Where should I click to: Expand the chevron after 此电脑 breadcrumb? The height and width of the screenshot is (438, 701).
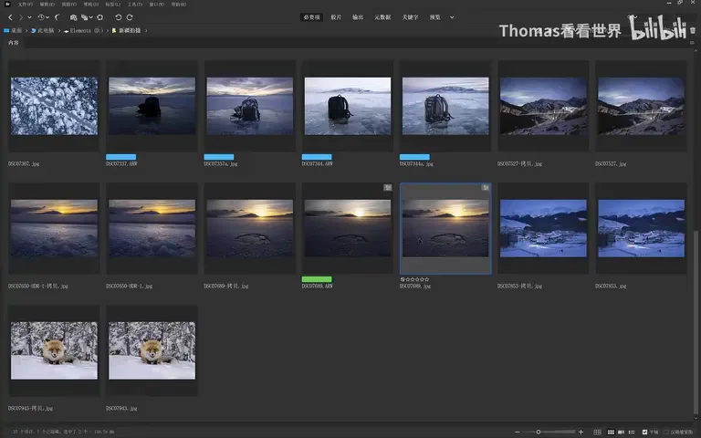[x=59, y=30]
